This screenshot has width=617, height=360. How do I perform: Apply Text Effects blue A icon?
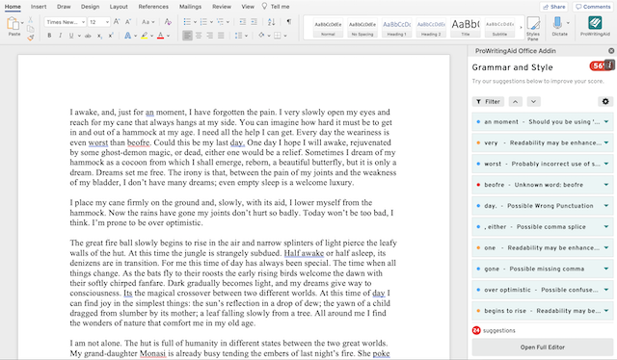tap(127, 36)
